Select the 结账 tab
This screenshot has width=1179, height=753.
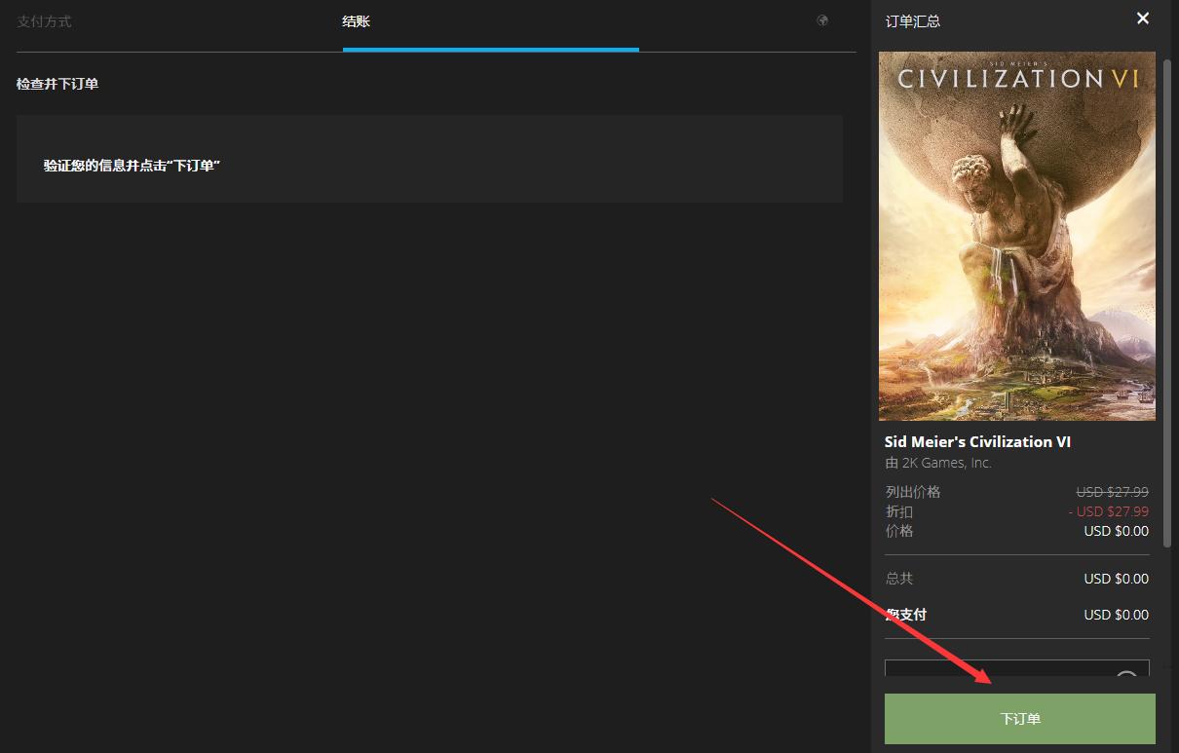click(356, 21)
